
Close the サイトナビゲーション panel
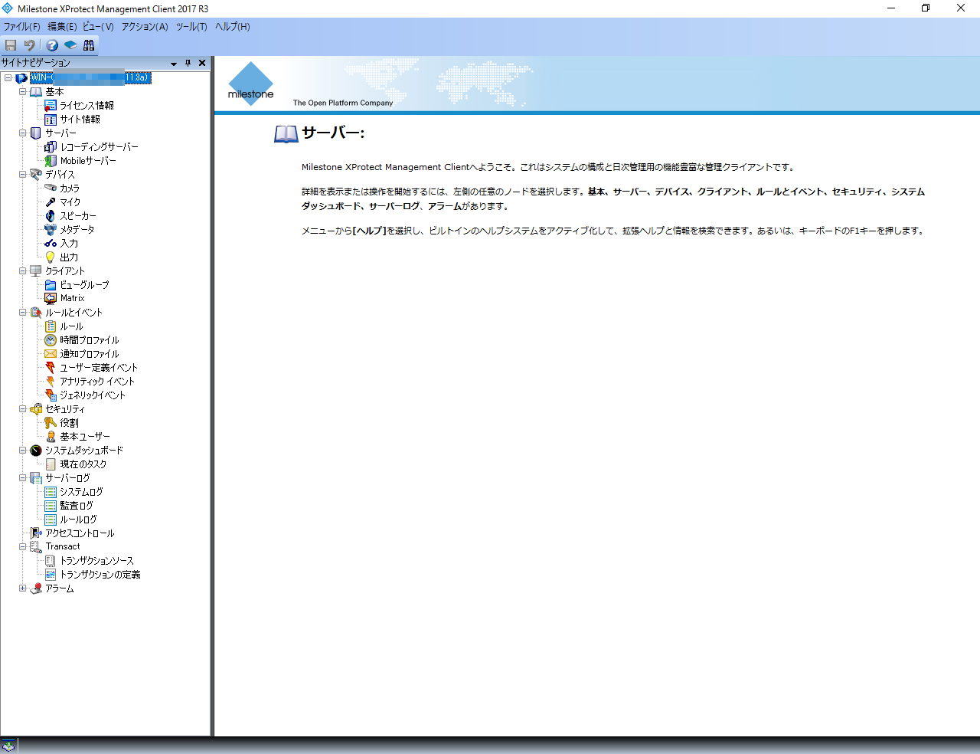click(x=202, y=64)
